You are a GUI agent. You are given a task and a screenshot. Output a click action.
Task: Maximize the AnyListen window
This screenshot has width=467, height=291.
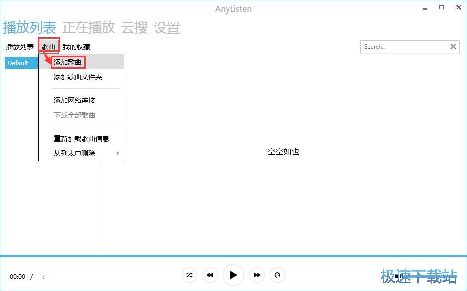click(441, 8)
